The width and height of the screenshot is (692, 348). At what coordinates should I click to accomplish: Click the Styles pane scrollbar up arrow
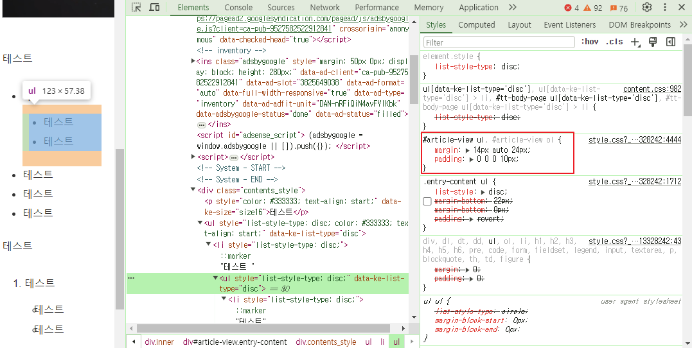tap(688, 40)
